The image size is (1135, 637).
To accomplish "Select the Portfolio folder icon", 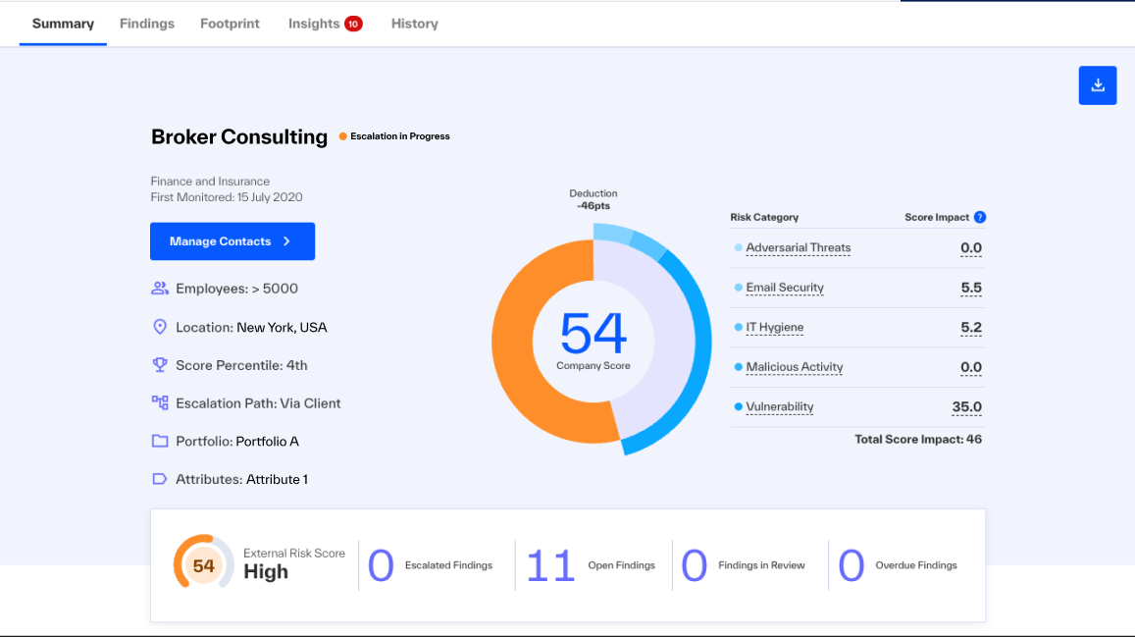I will [159, 441].
